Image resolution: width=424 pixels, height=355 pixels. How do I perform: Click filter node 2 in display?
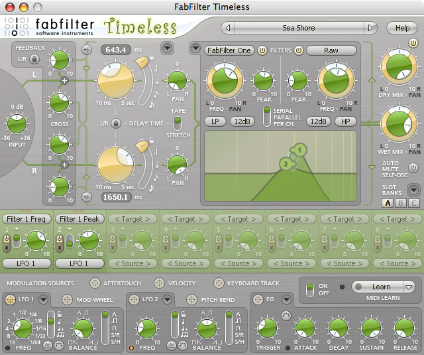[x=286, y=164]
